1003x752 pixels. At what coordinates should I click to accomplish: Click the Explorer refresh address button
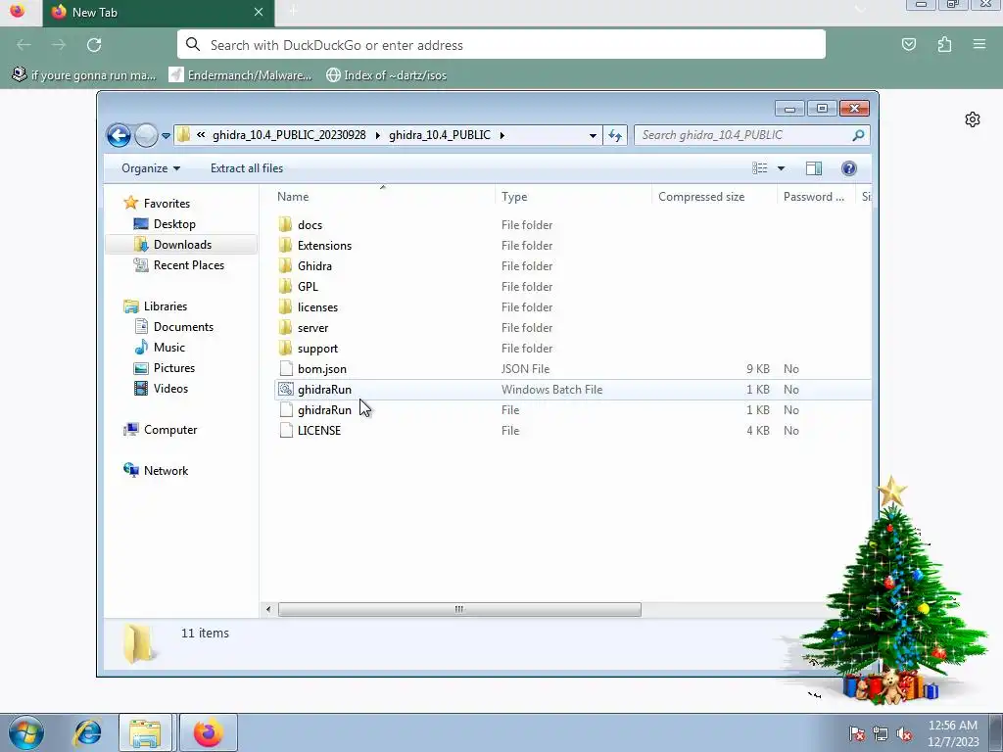[615, 135]
